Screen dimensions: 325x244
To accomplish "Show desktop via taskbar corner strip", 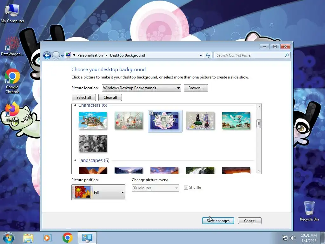I will pos(323,238).
